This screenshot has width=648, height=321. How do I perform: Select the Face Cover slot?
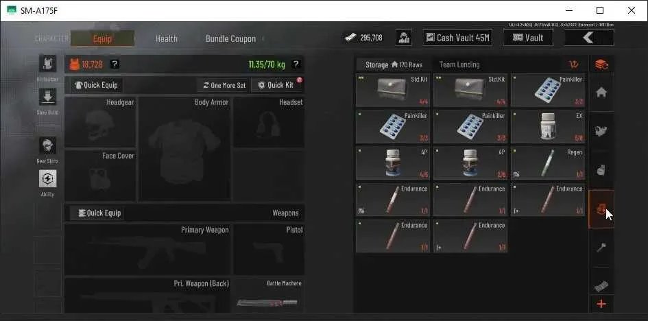click(x=100, y=175)
